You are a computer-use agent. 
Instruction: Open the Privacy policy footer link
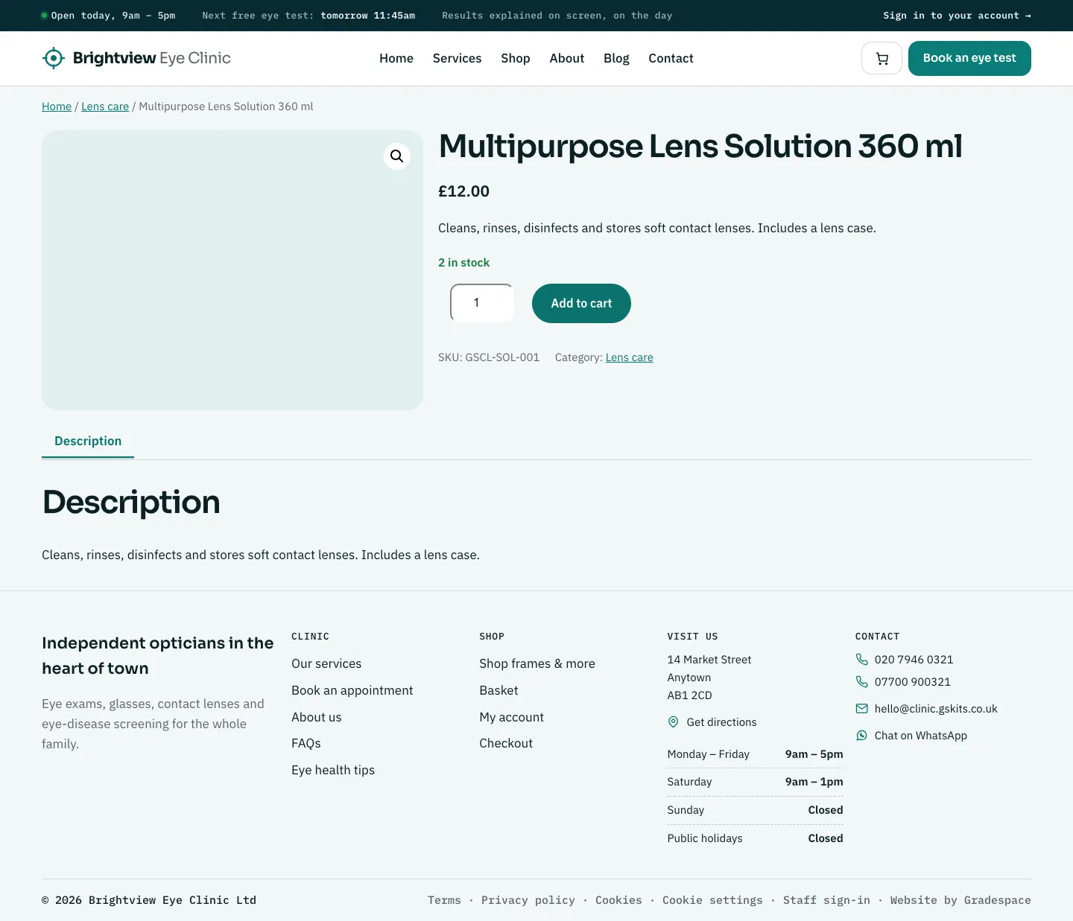(x=528, y=900)
